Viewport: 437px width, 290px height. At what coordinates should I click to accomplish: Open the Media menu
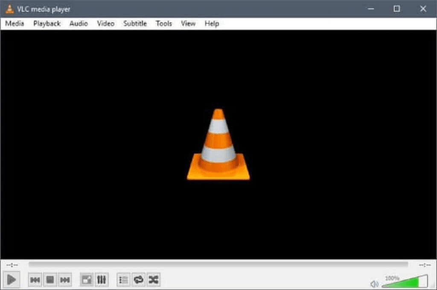click(14, 23)
